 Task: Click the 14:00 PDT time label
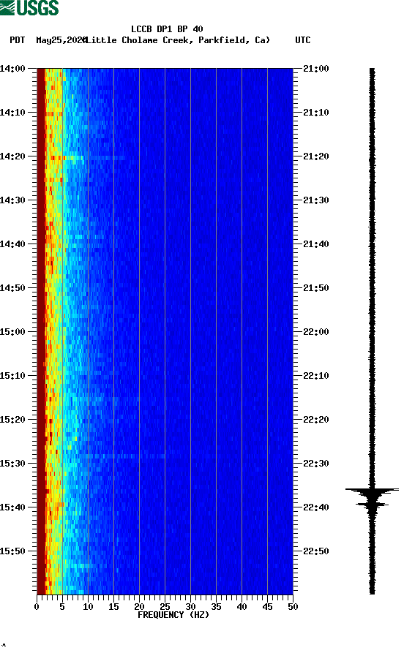[x=12, y=68]
